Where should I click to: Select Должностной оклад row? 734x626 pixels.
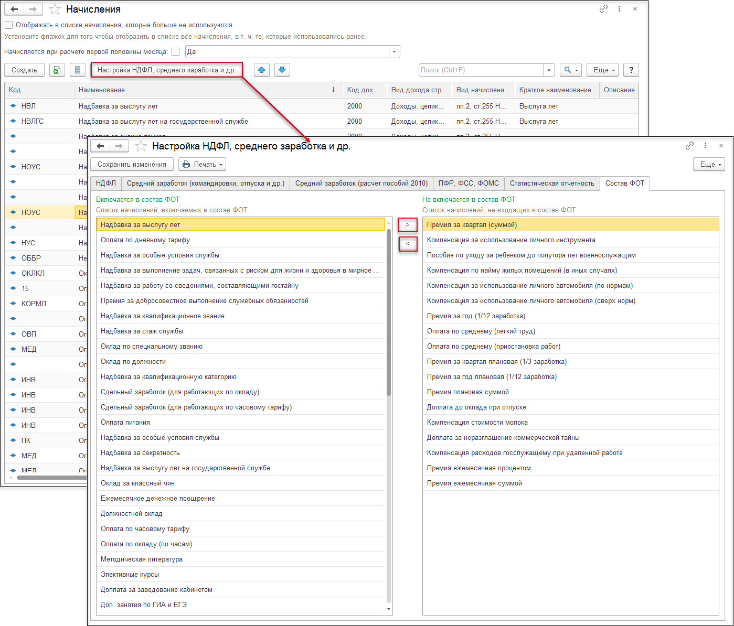click(241, 513)
